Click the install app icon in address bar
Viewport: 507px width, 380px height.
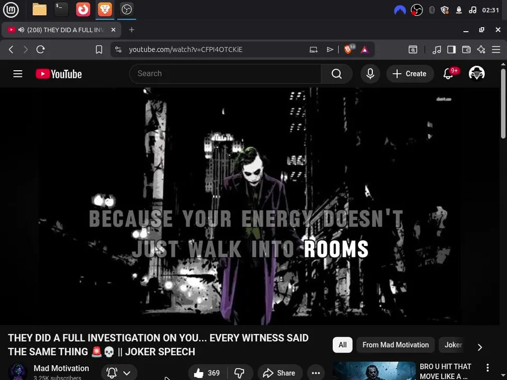313,50
